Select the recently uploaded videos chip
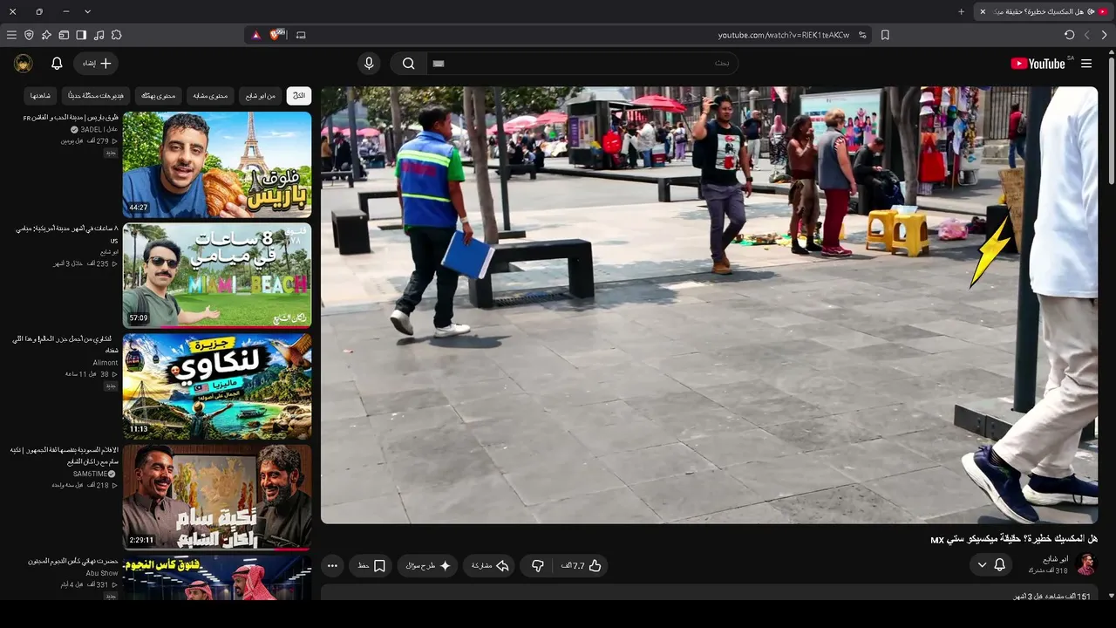This screenshot has width=1116, height=628. (x=97, y=95)
